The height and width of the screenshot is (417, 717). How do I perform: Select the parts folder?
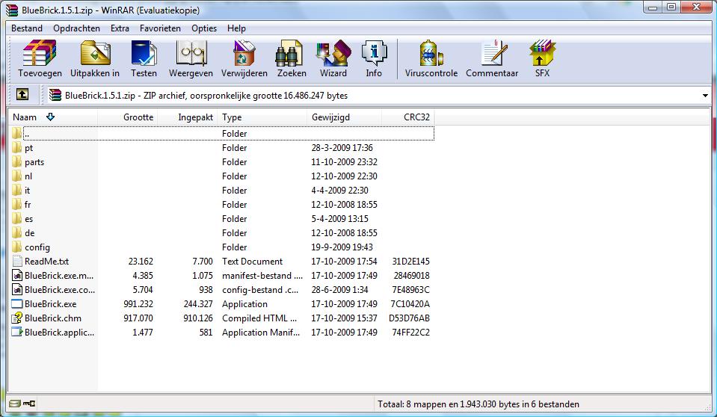pos(34,162)
